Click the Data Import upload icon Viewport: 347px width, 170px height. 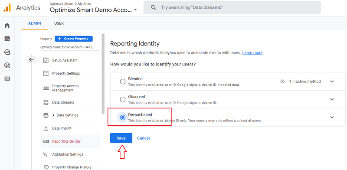coord(46,128)
